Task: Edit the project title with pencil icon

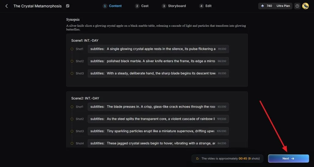Action: tap(68, 6)
